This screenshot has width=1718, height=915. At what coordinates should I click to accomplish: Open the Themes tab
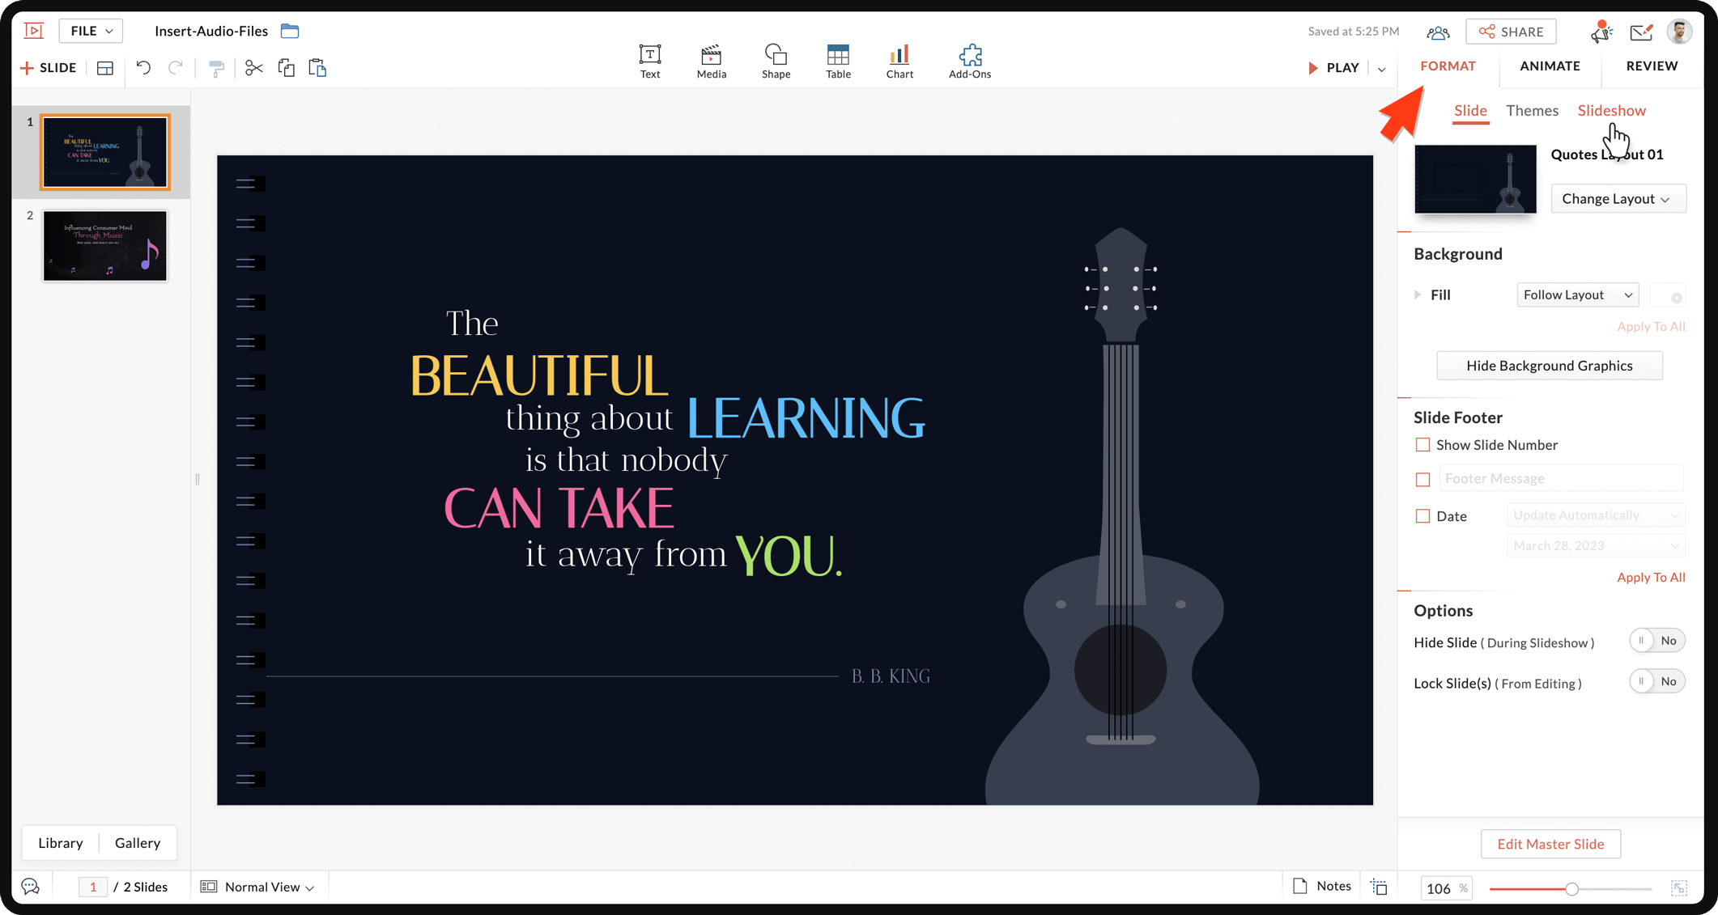pyautogui.click(x=1532, y=111)
